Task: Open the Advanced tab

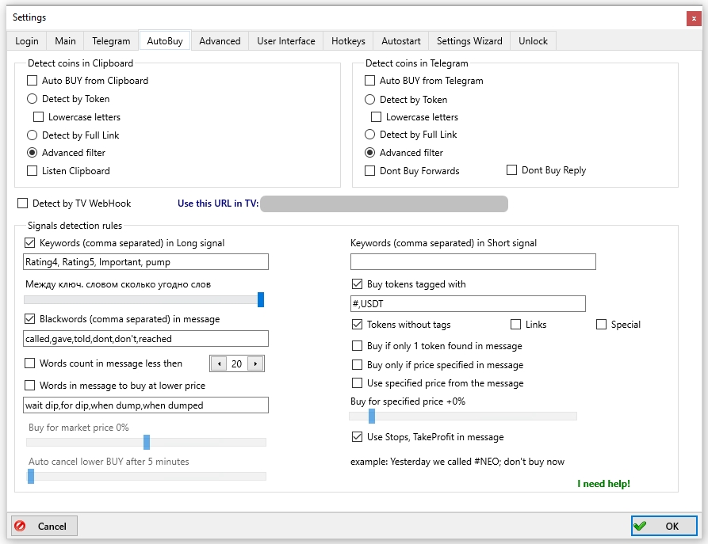Action: coord(220,41)
